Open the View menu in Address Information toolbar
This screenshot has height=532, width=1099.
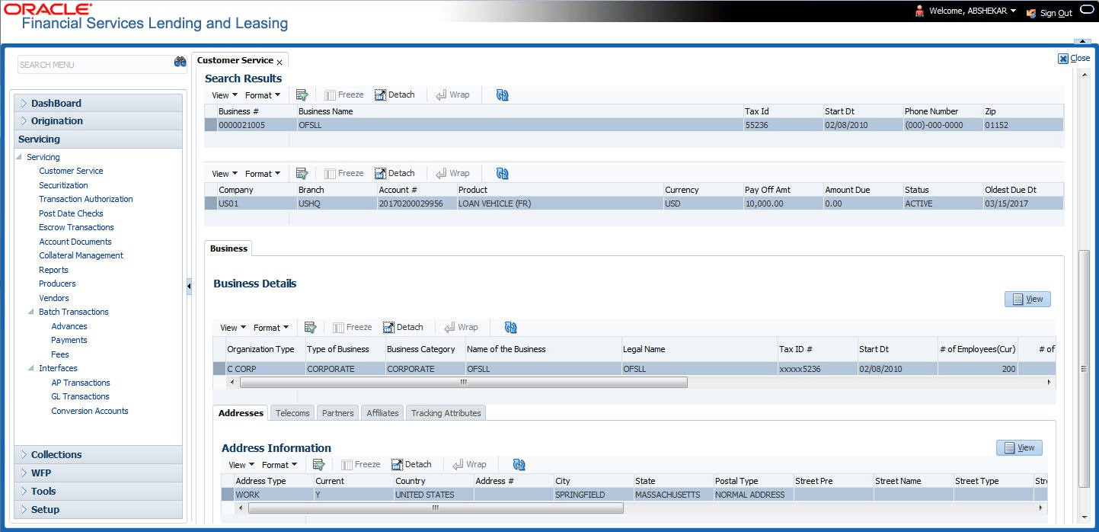tap(241, 465)
